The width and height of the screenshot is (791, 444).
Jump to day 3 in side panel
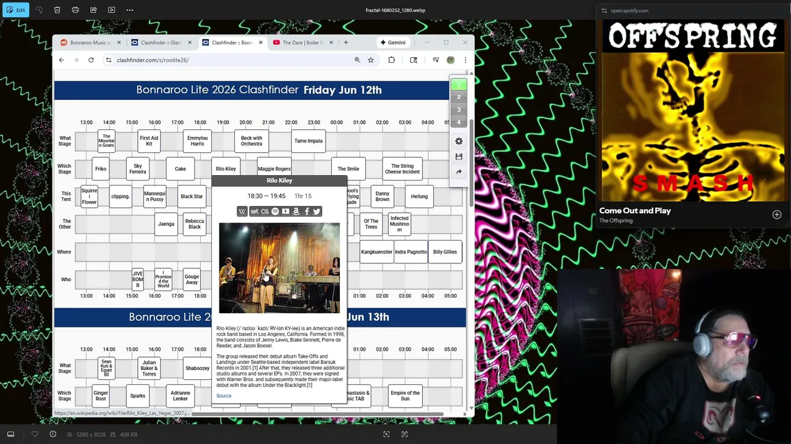459,109
